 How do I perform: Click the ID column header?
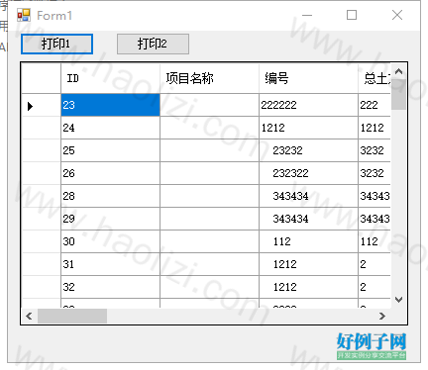click(110, 78)
